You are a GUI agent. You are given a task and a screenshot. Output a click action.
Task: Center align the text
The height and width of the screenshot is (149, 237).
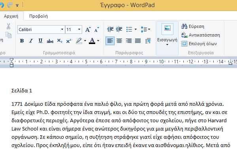(x=119, y=41)
